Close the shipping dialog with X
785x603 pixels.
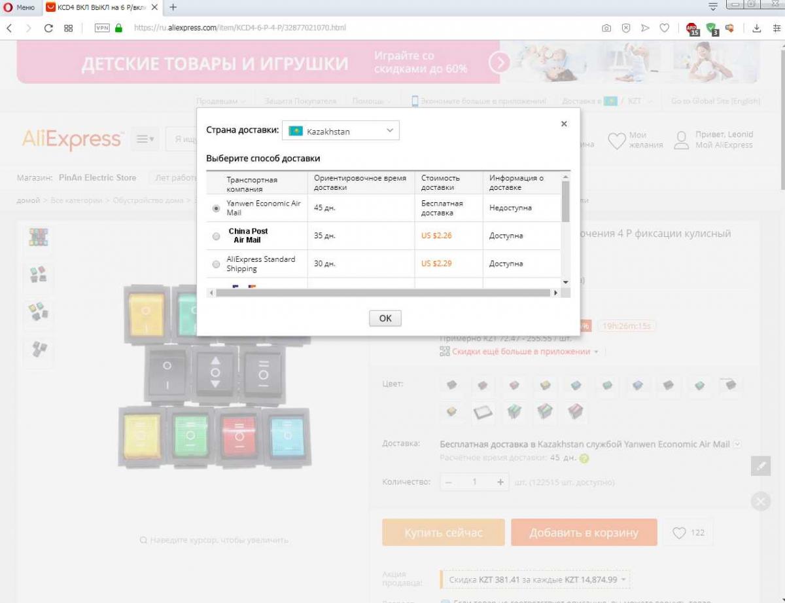pos(564,124)
